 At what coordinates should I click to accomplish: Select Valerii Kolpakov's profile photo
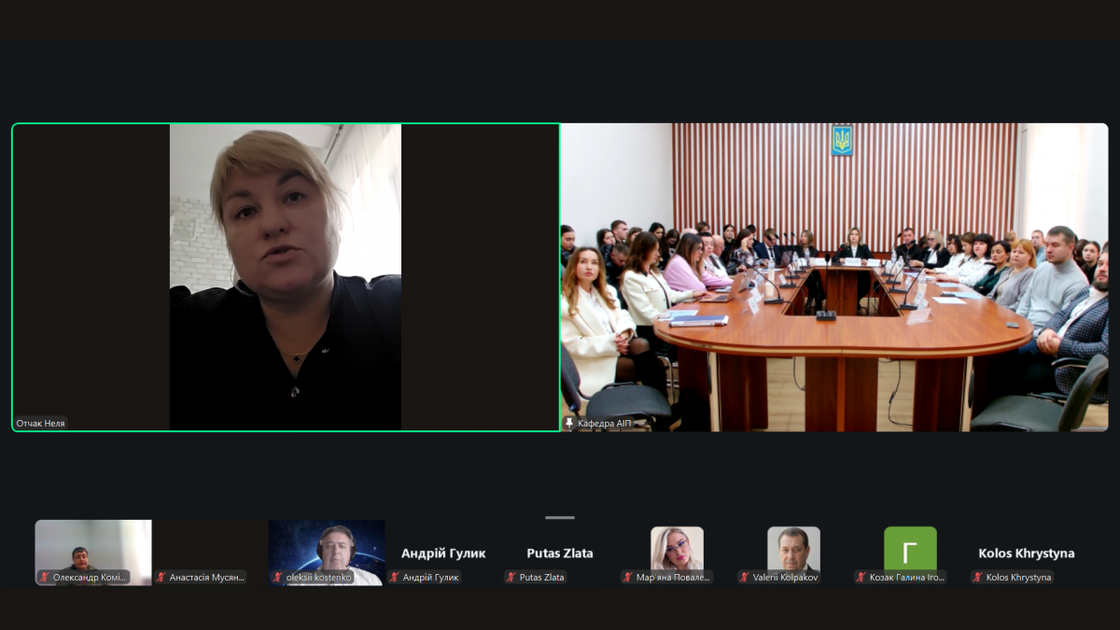coord(793,548)
